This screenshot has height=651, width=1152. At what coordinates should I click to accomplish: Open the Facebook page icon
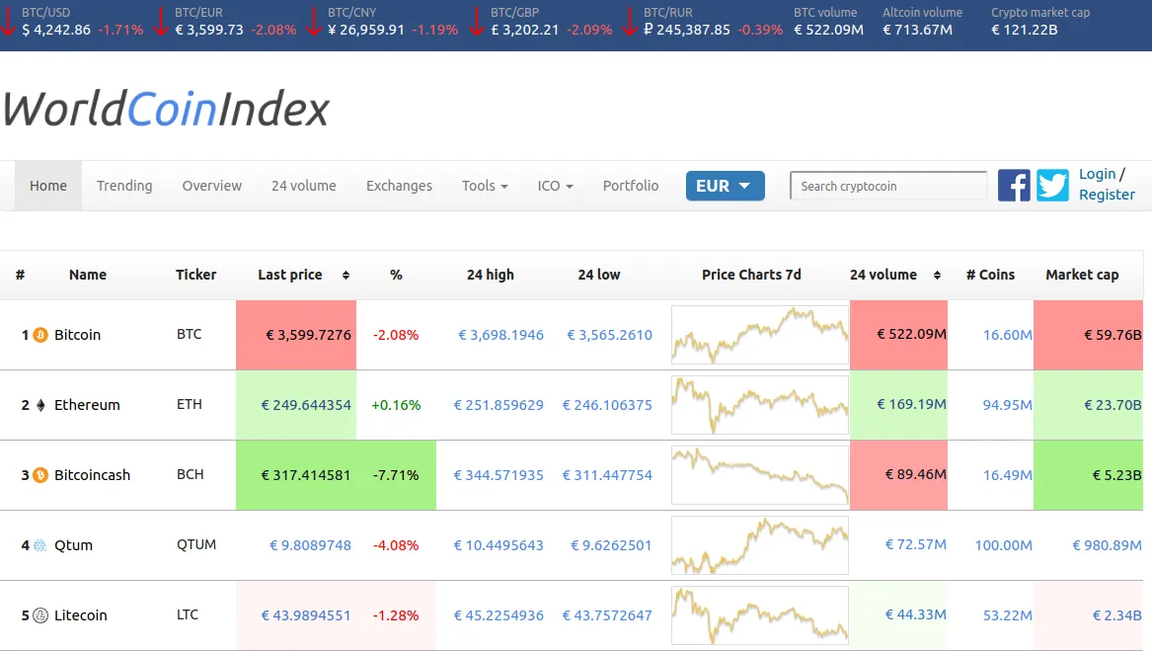(1014, 186)
